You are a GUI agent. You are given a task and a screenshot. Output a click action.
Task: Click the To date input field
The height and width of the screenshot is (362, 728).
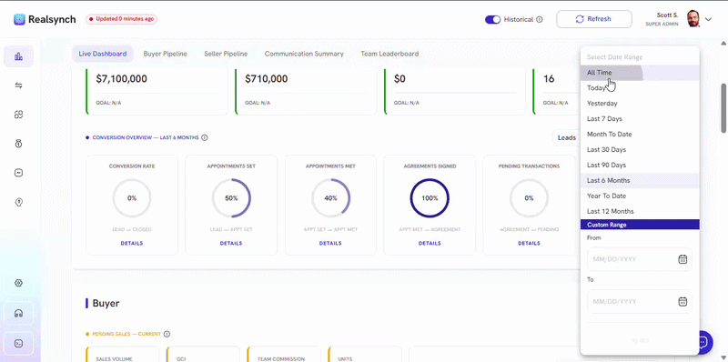click(x=640, y=302)
